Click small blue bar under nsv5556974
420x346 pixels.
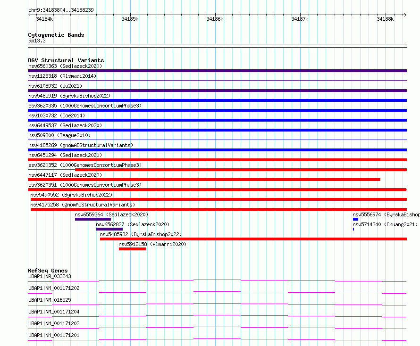[355, 219]
